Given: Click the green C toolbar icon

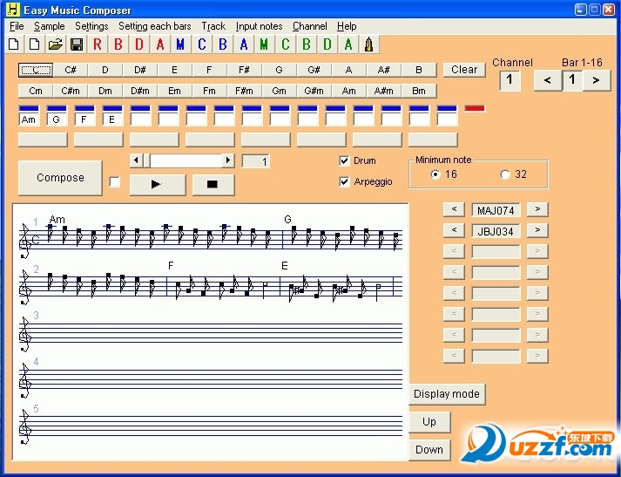Looking at the screenshot, I should coord(285,44).
